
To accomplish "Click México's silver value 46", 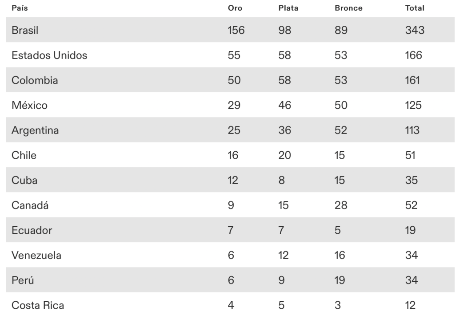I will pyautogui.click(x=283, y=105).
